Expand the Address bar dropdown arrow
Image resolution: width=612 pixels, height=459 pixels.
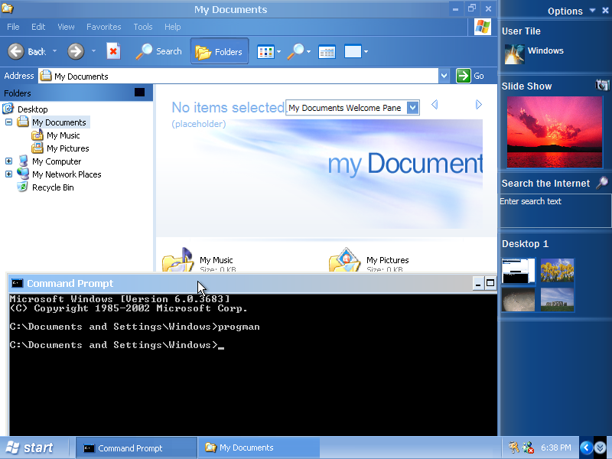click(444, 76)
